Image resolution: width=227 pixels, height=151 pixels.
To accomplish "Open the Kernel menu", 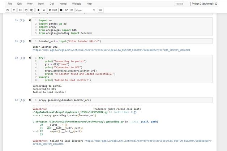I will pyautogui.click(x=64, y=3).
